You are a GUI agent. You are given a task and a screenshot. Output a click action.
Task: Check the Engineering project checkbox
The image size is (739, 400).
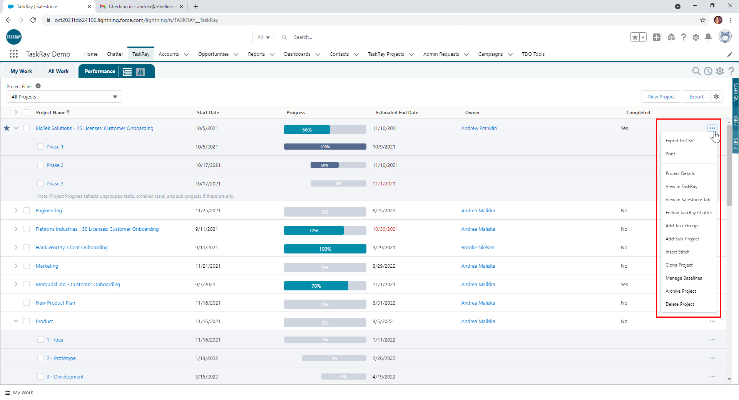click(27, 210)
